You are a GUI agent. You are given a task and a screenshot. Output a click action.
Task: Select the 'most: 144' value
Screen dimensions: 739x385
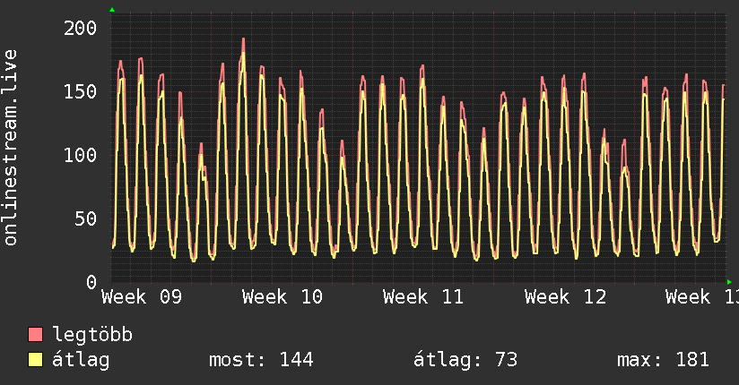click(x=261, y=360)
